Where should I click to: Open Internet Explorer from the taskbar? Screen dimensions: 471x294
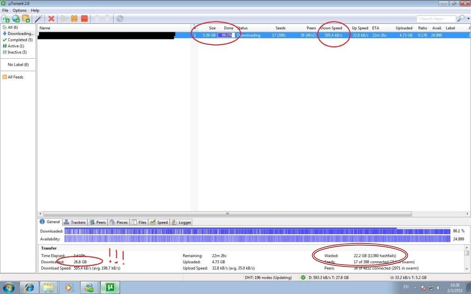(x=29, y=288)
